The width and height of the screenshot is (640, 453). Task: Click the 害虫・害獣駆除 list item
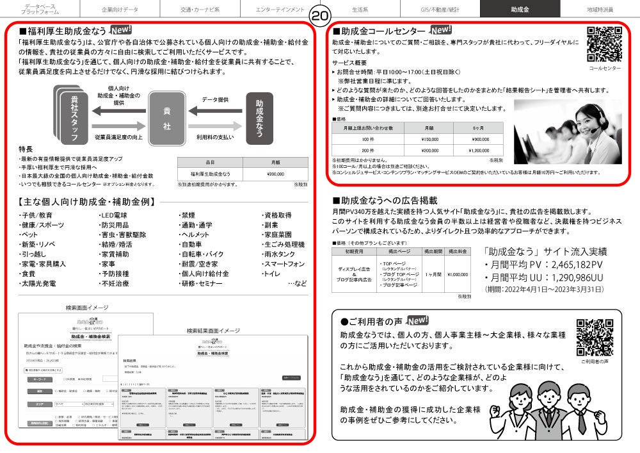[122, 235]
